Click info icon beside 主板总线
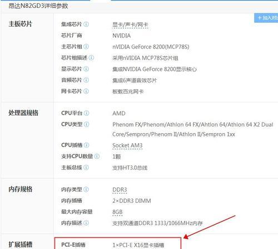Screen dimensions: 278x249 (x=86, y=168)
